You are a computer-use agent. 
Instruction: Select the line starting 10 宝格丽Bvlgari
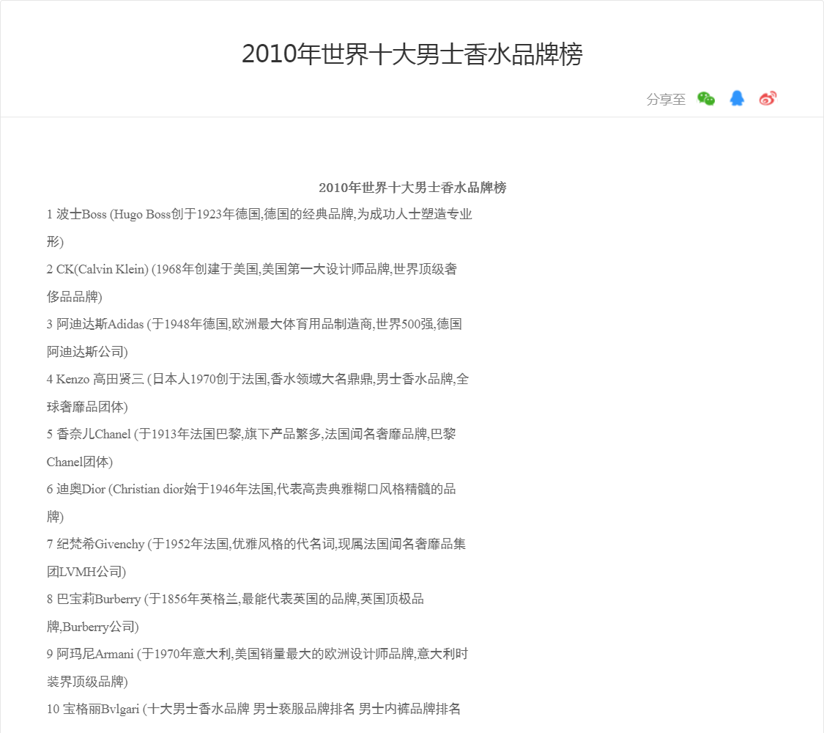pyautogui.click(x=253, y=710)
